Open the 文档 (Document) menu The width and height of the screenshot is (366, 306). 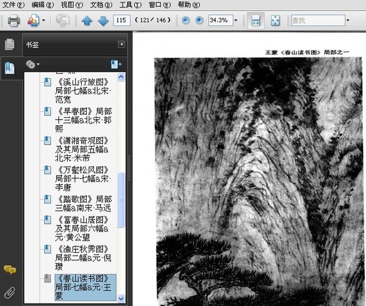coord(101,5)
